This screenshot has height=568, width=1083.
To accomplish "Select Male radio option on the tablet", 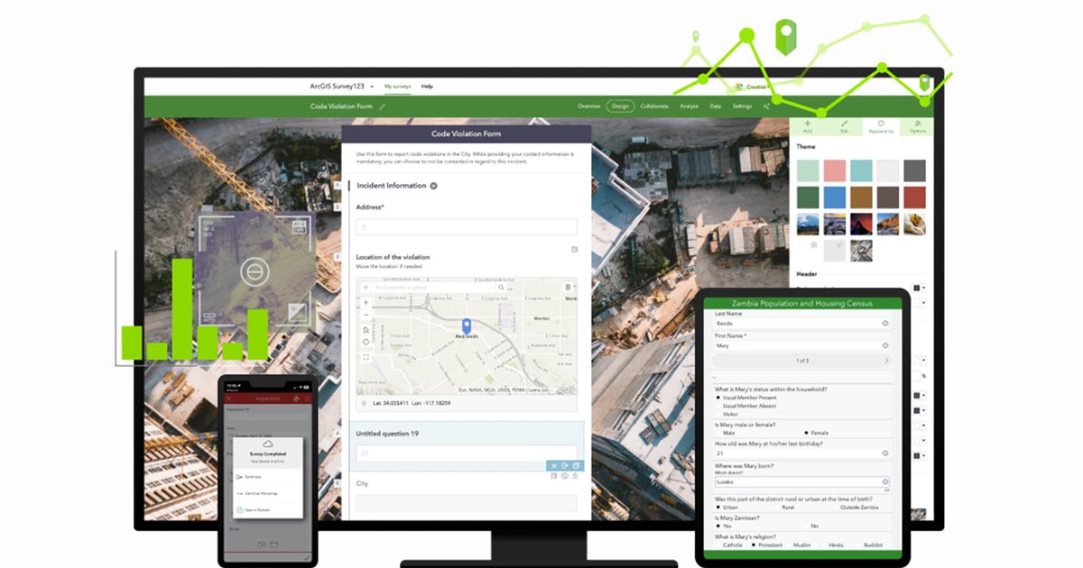I will click(718, 433).
